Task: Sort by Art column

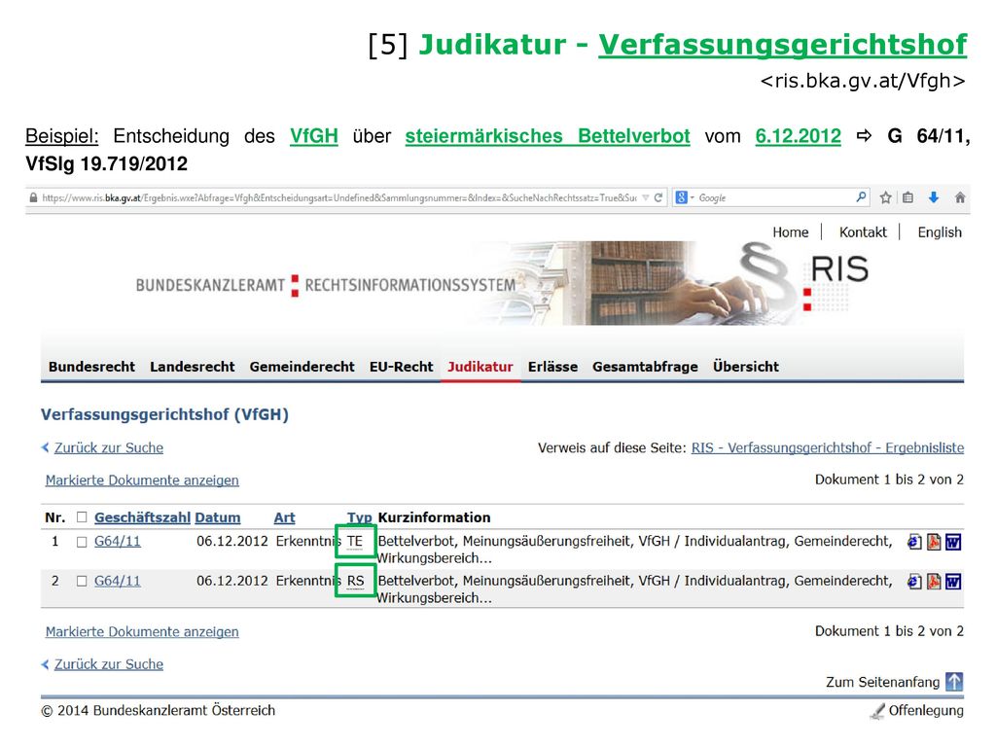Action: coord(284,517)
